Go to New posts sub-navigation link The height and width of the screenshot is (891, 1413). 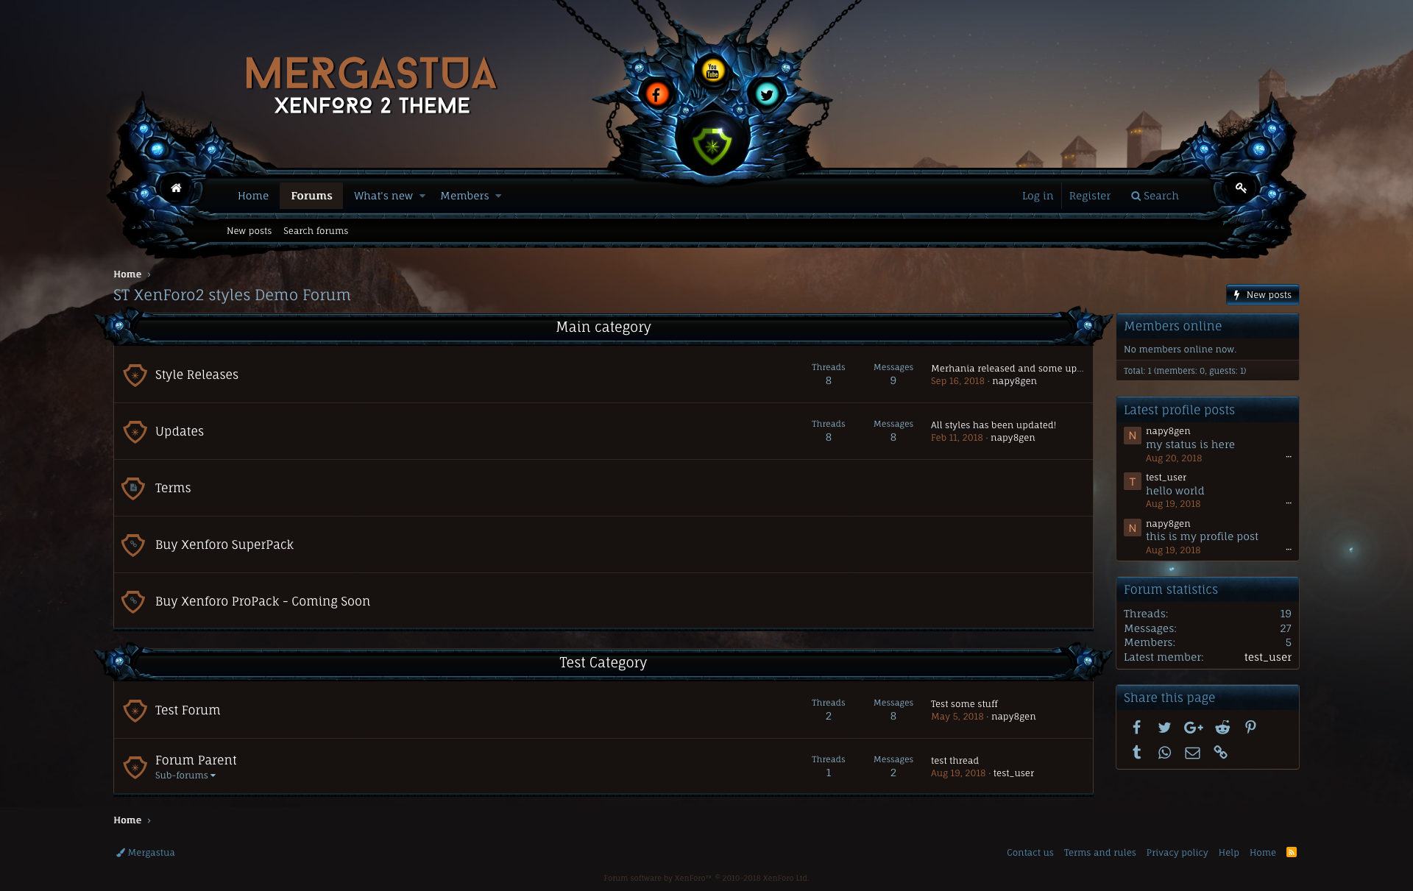(x=249, y=231)
